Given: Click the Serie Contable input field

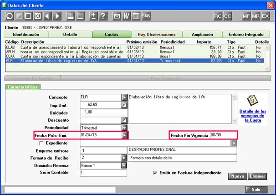Looking at the screenshot, I should pos(103,173).
